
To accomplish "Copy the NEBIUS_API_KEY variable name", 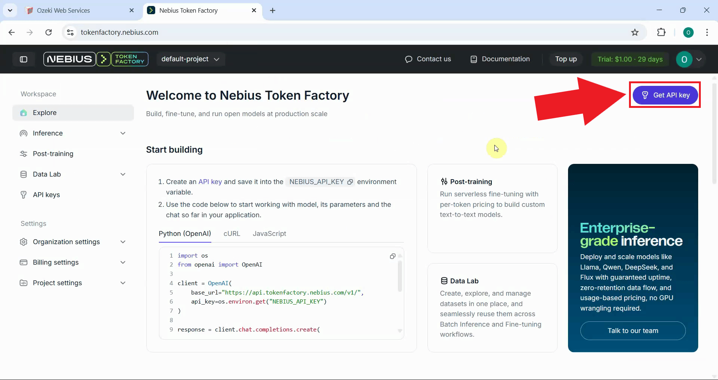I will pos(350,182).
